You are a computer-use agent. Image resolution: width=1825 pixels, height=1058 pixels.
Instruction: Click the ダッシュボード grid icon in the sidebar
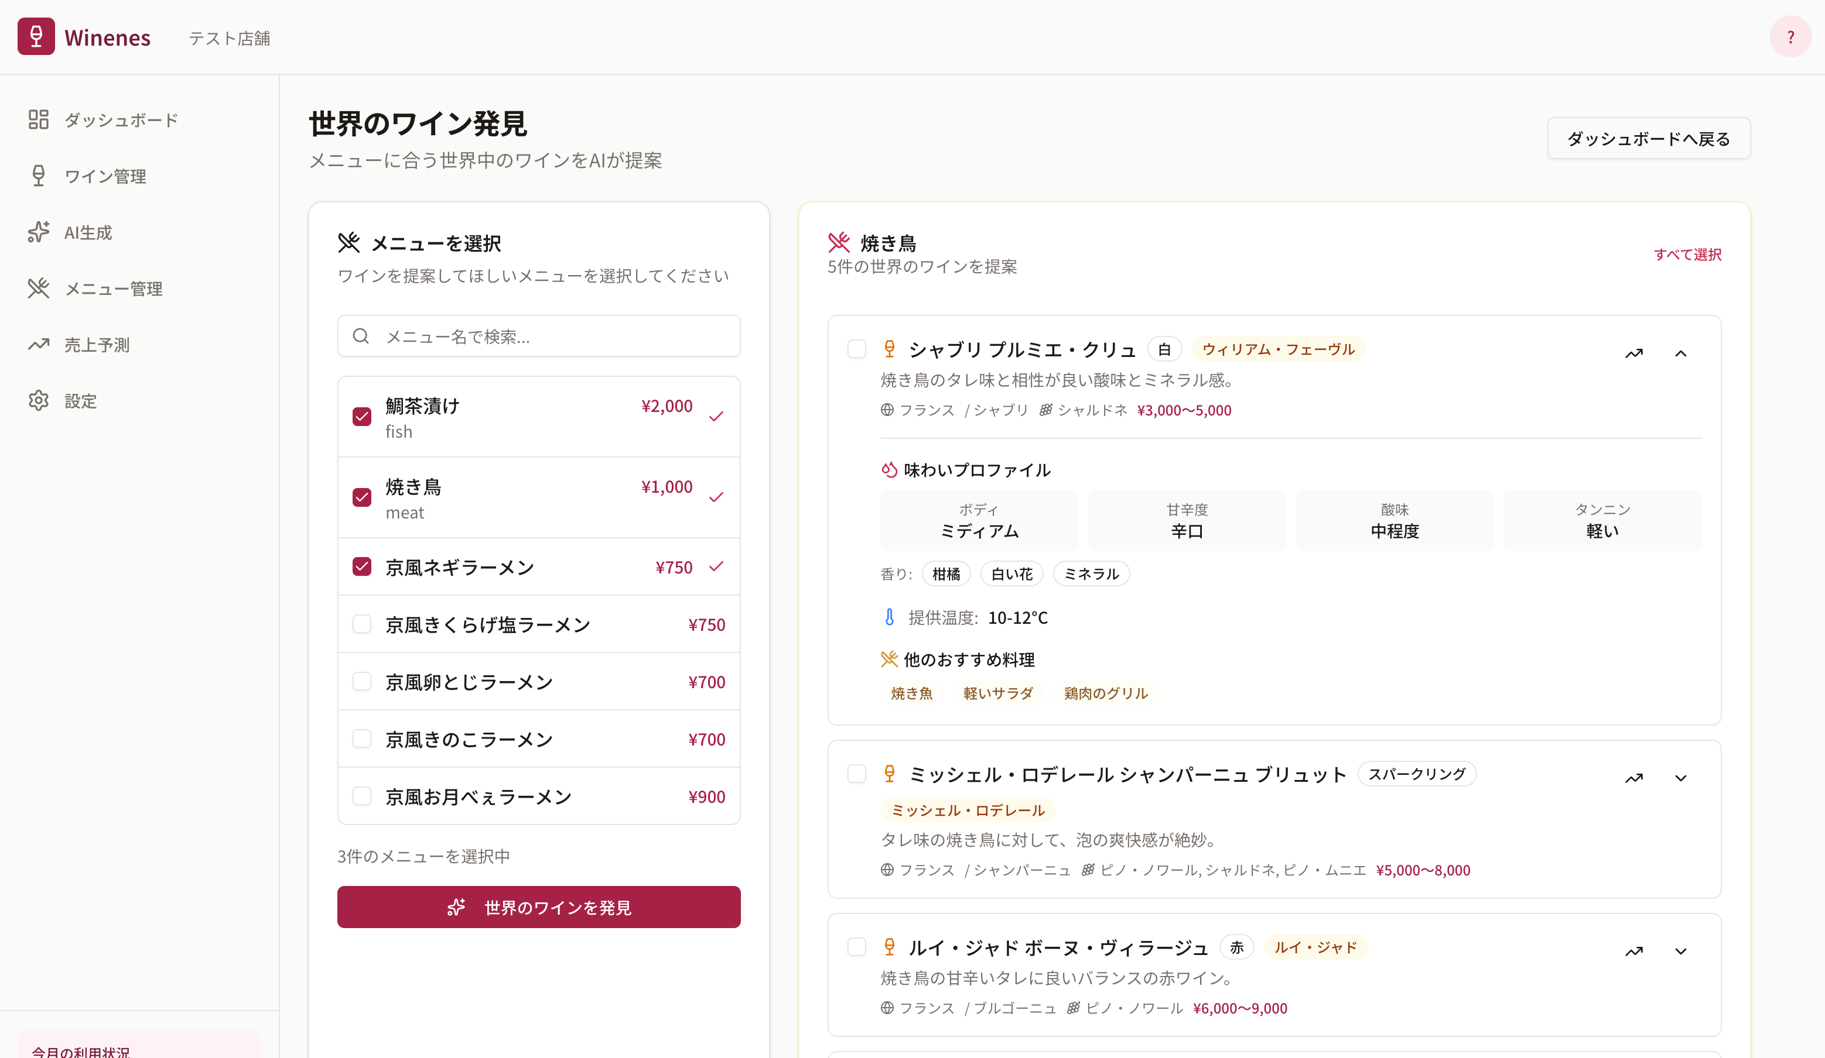tap(39, 119)
